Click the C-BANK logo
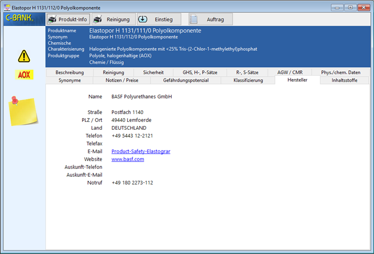Viewport: 374px width, 254px height. click(20, 18)
